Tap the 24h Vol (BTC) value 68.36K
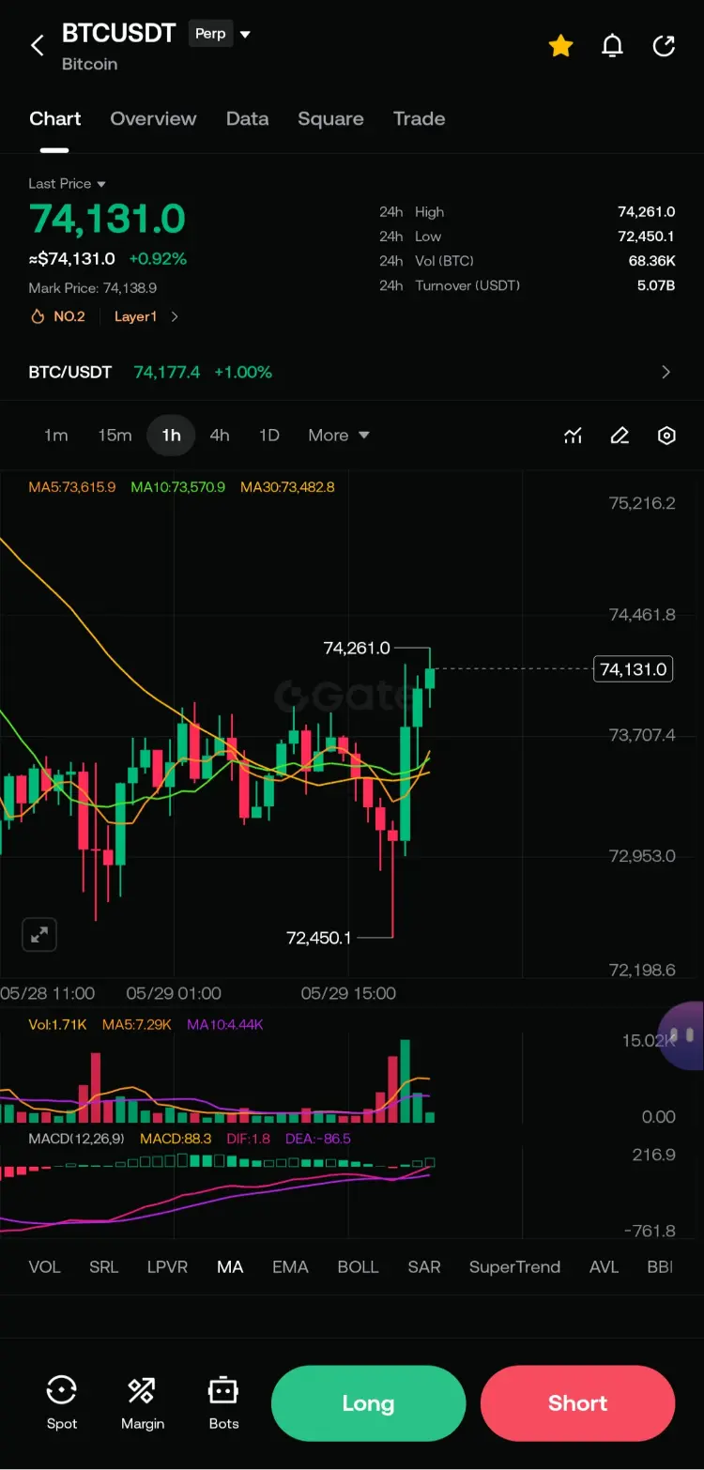The height and width of the screenshot is (1470, 704). pyautogui.click(x=652, y=261)
